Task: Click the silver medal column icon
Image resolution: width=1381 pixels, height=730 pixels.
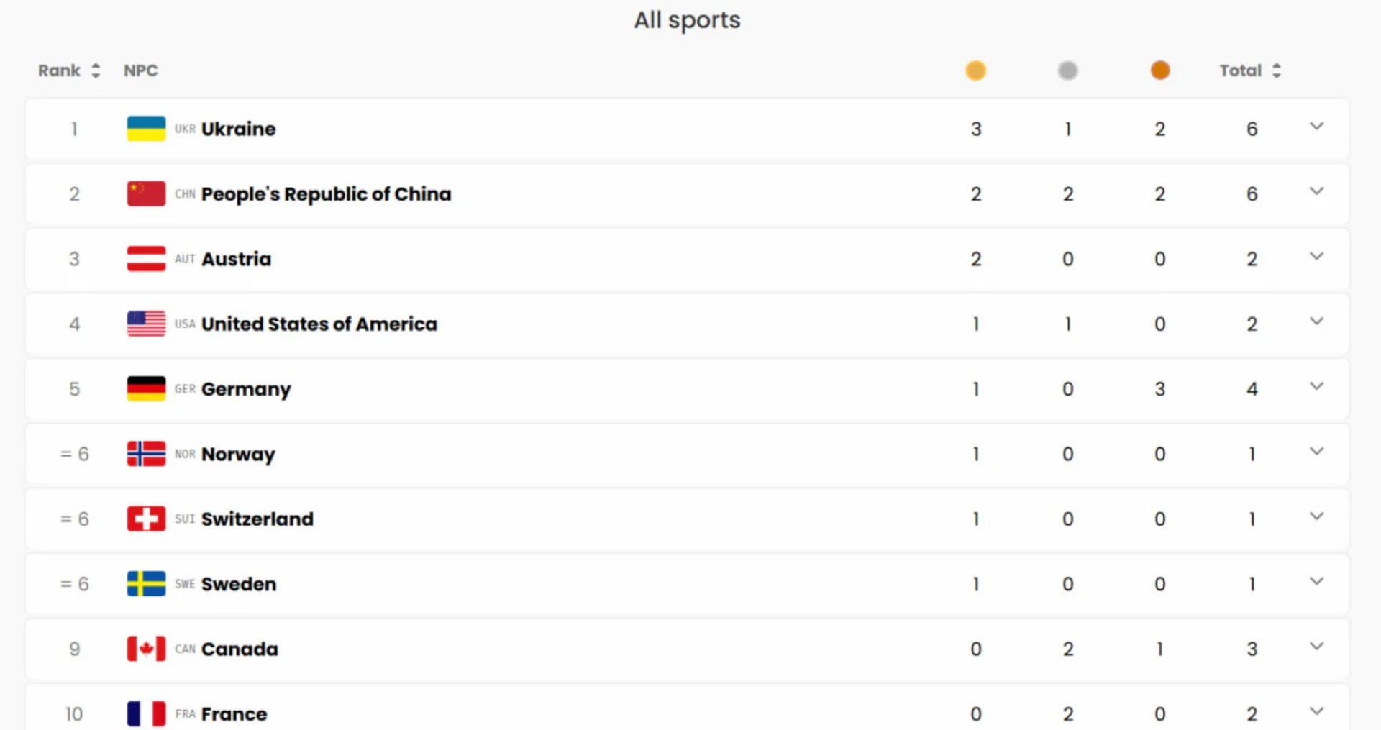Action: click(x=1067, y=70)
